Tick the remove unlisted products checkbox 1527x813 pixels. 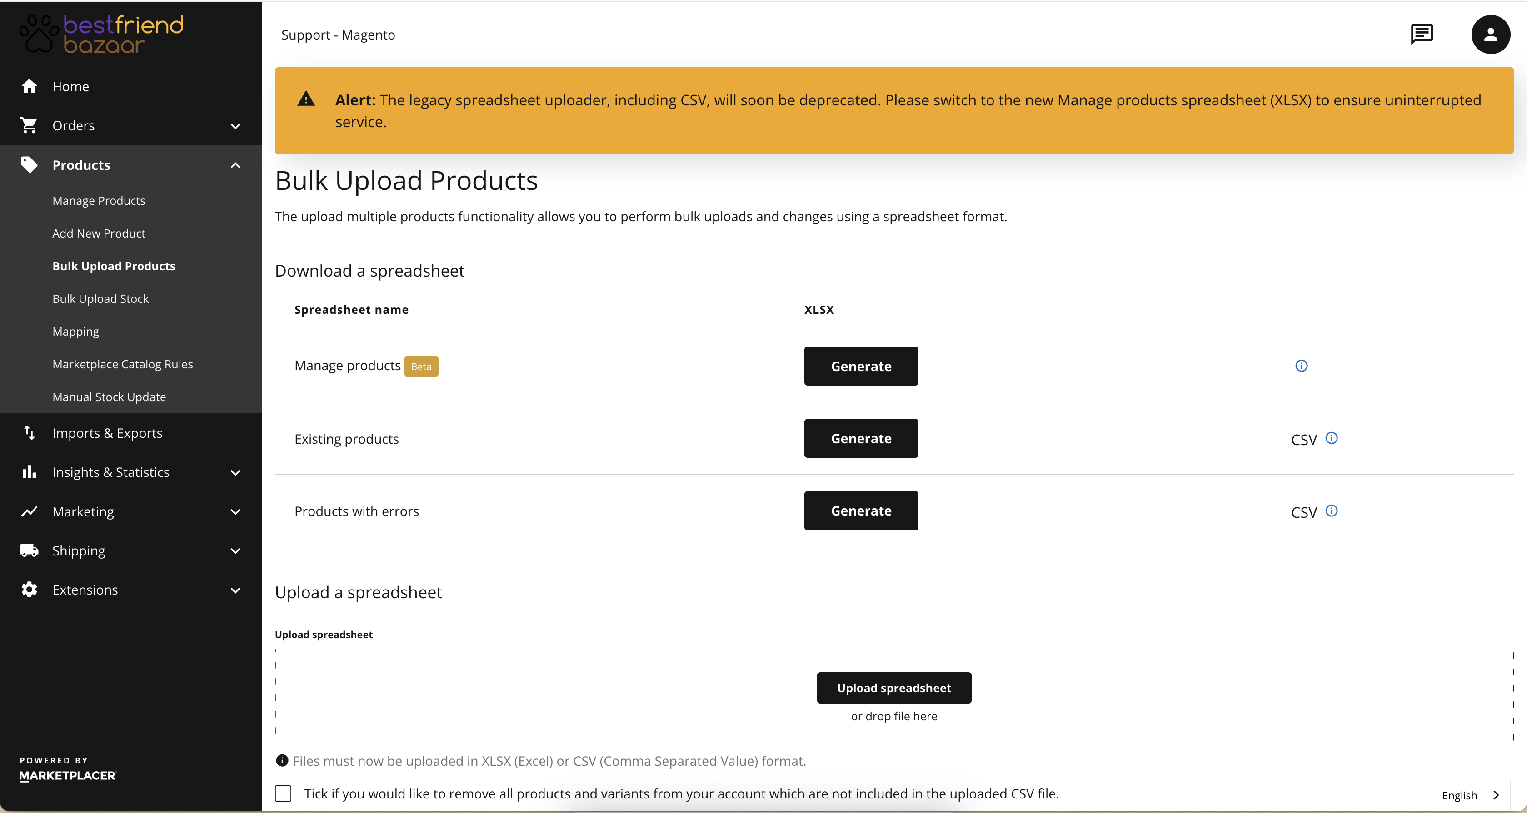coord(283,793)
